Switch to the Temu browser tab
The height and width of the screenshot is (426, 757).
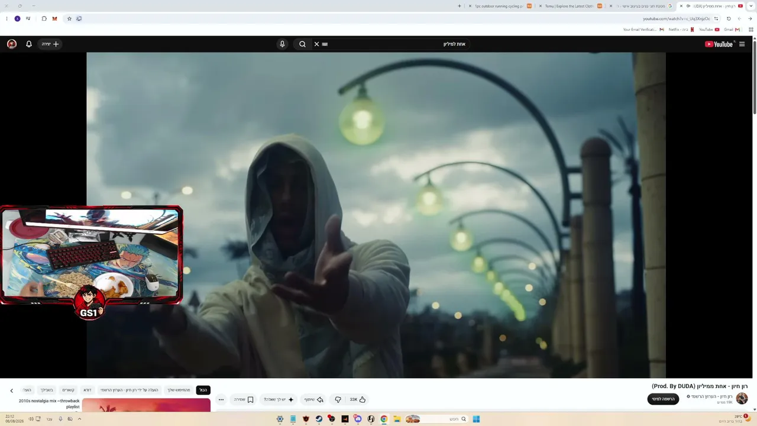pos(571,6)
